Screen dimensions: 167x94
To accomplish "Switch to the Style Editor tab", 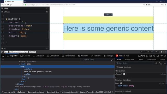I will tap(53, 56).
